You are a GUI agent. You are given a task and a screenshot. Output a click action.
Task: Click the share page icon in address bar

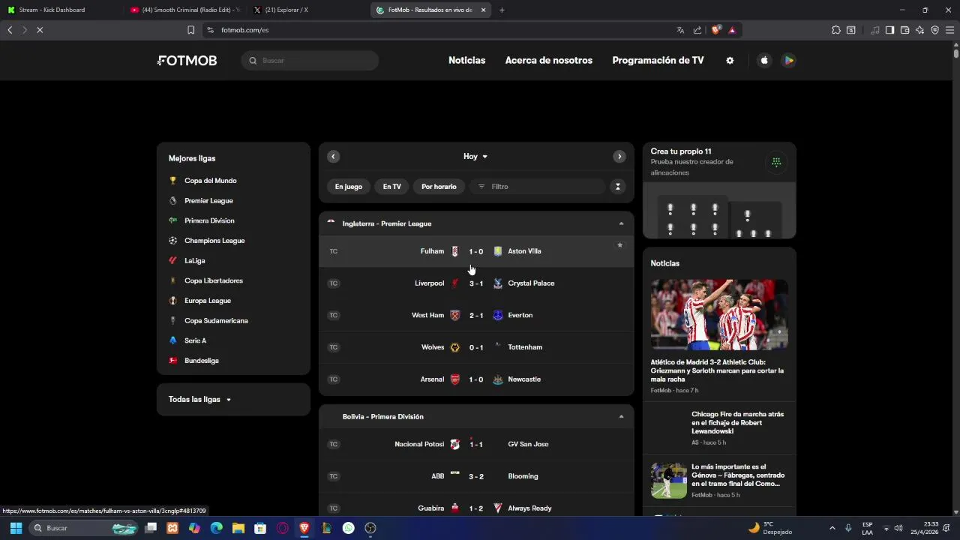697,30
